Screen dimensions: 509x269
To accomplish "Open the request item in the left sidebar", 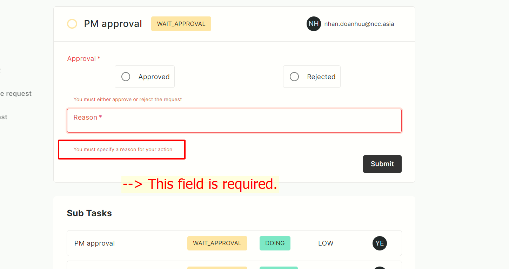I will [x=16, y=93].
